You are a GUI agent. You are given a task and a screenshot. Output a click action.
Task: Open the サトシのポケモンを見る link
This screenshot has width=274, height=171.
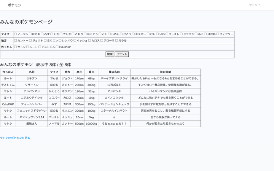click(15, 138)
